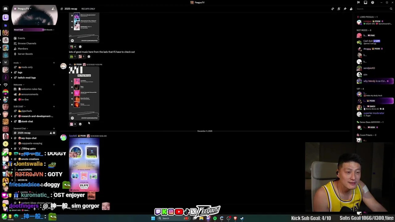Open the heart logo server icon

point(5,84)
